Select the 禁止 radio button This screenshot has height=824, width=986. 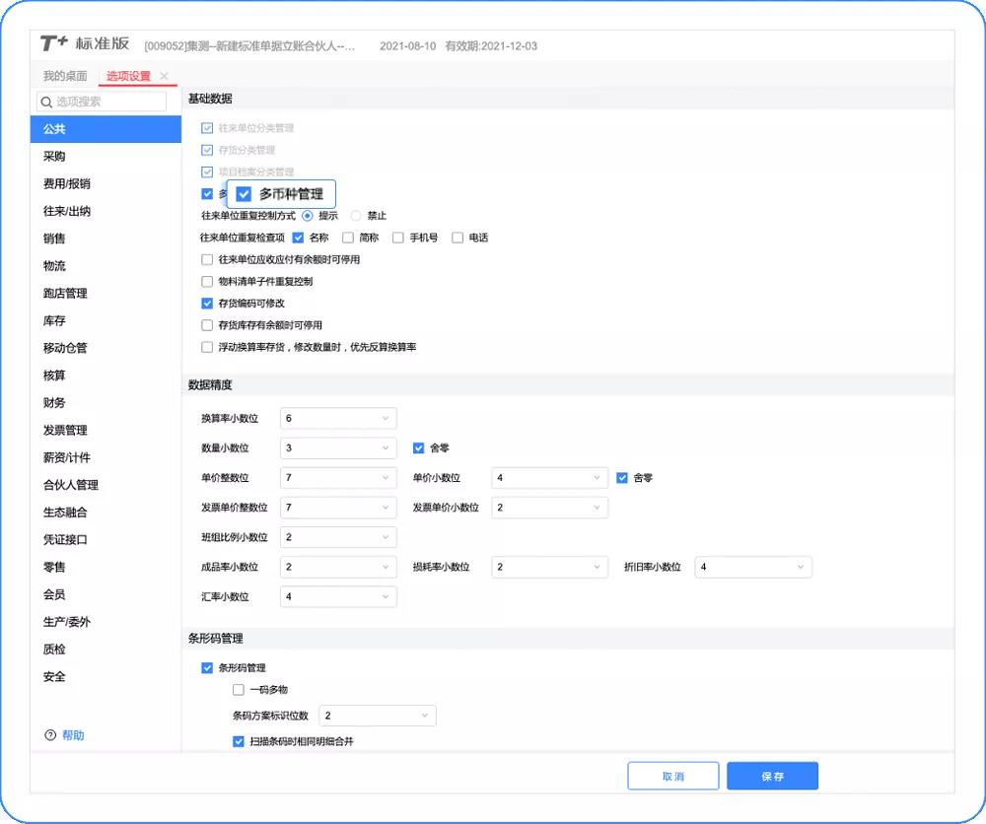coord(357,216)
